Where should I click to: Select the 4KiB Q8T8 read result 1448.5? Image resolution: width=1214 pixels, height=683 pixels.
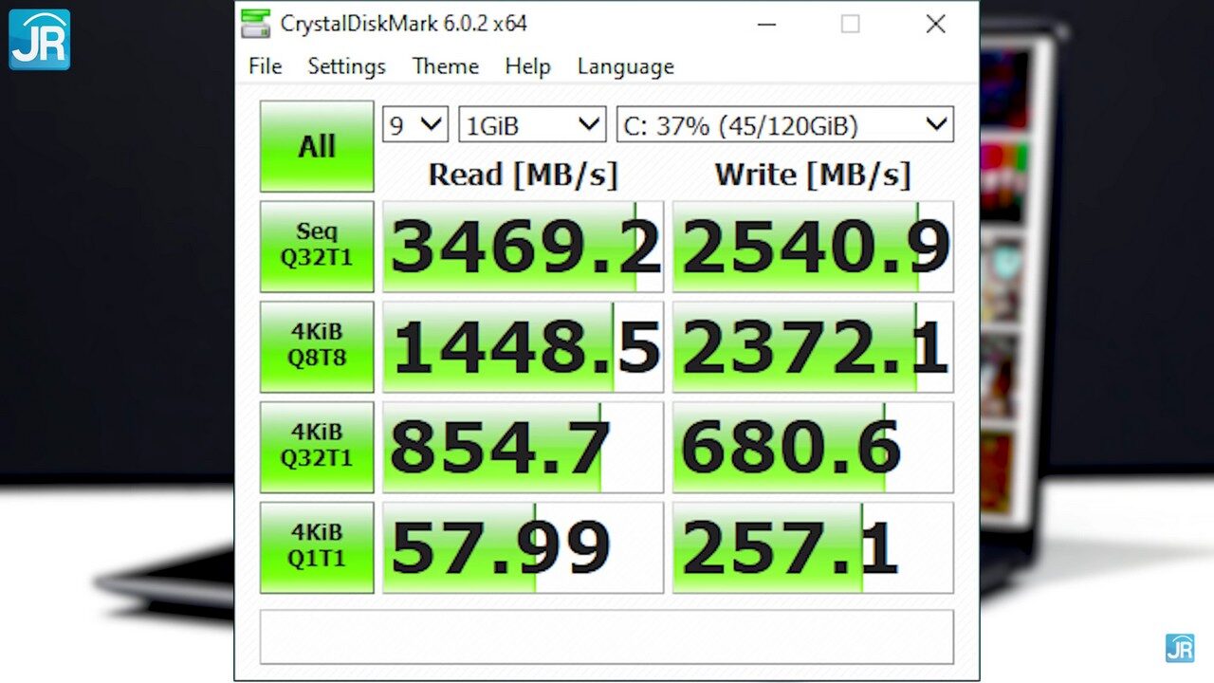coord(523,347)
